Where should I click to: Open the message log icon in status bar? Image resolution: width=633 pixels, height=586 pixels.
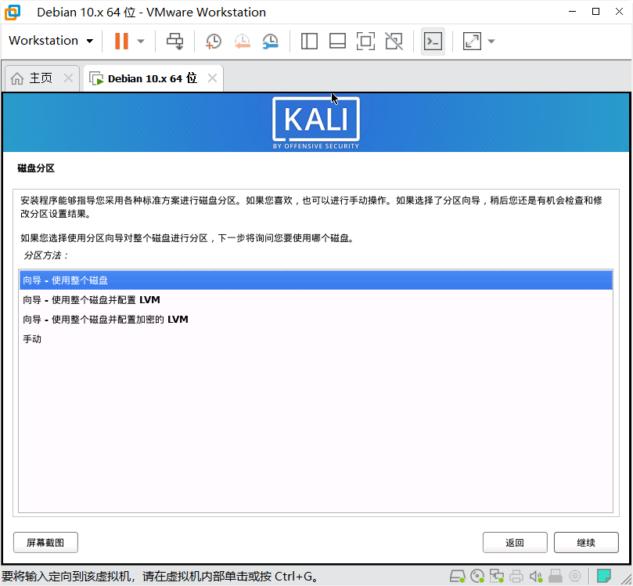[604, 576]
